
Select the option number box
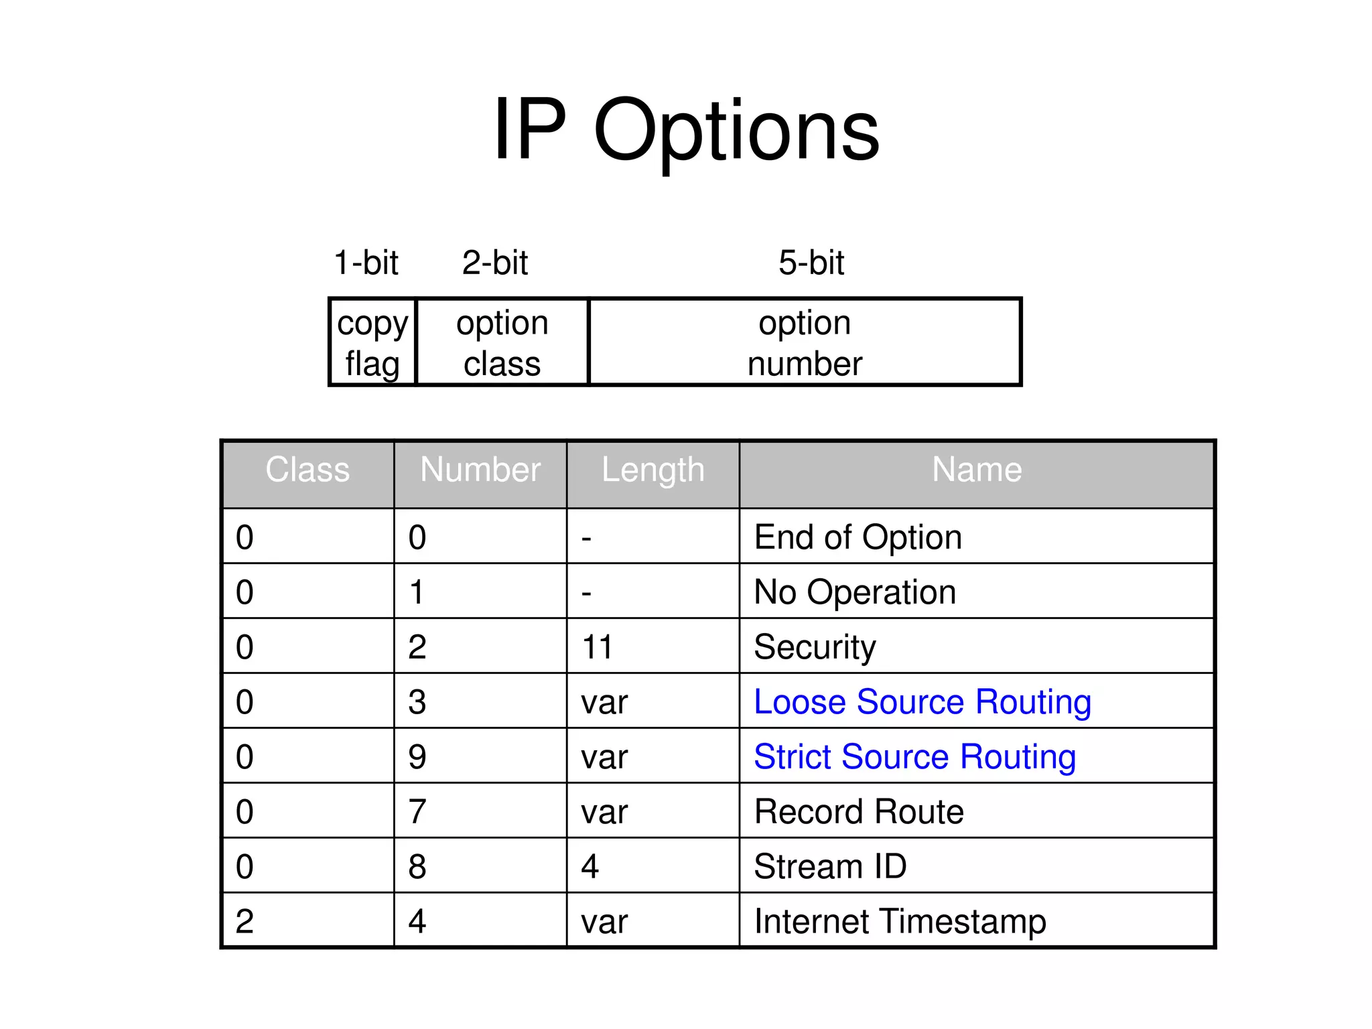click(x=805, y=343)
